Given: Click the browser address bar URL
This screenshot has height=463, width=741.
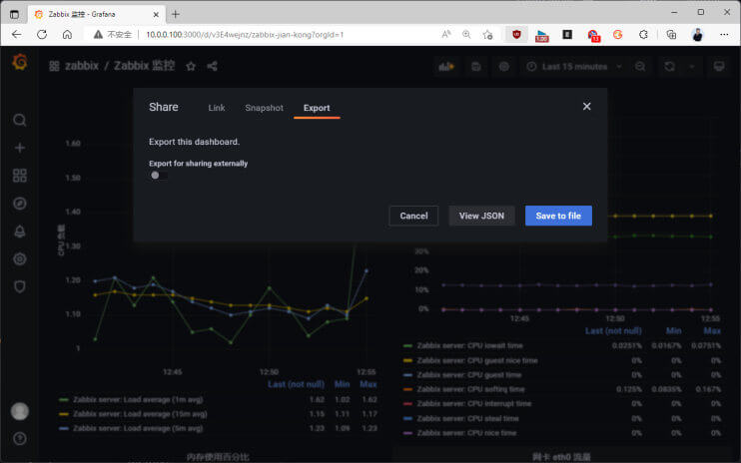Looking at the screenshot, I should tap(245, 35).
